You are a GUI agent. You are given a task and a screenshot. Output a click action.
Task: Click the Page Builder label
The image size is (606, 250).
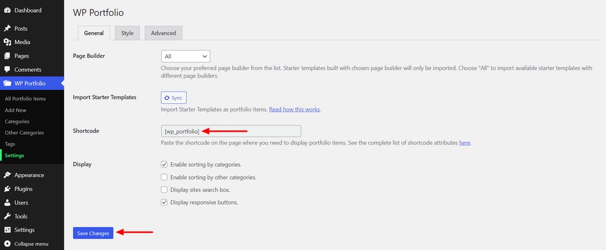tap(89, 56)
